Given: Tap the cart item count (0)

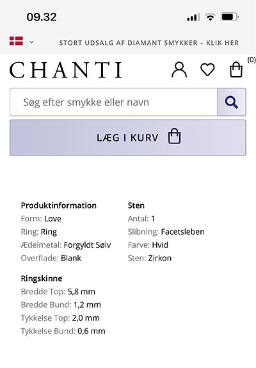Looking at the screenshot, I should [252, 60].
